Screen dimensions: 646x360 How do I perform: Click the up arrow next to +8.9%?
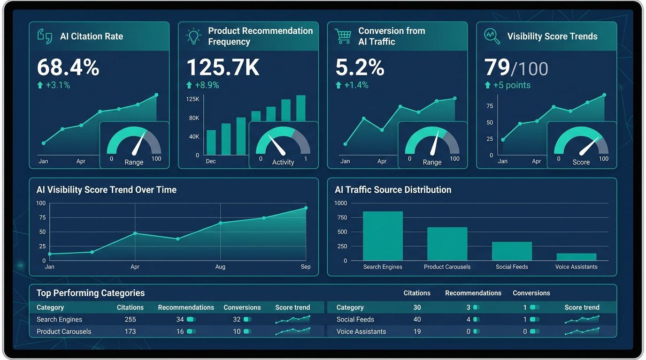tap(189, 85)
